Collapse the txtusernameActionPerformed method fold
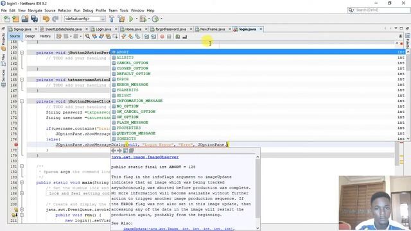411x231 pixels. 22,80
